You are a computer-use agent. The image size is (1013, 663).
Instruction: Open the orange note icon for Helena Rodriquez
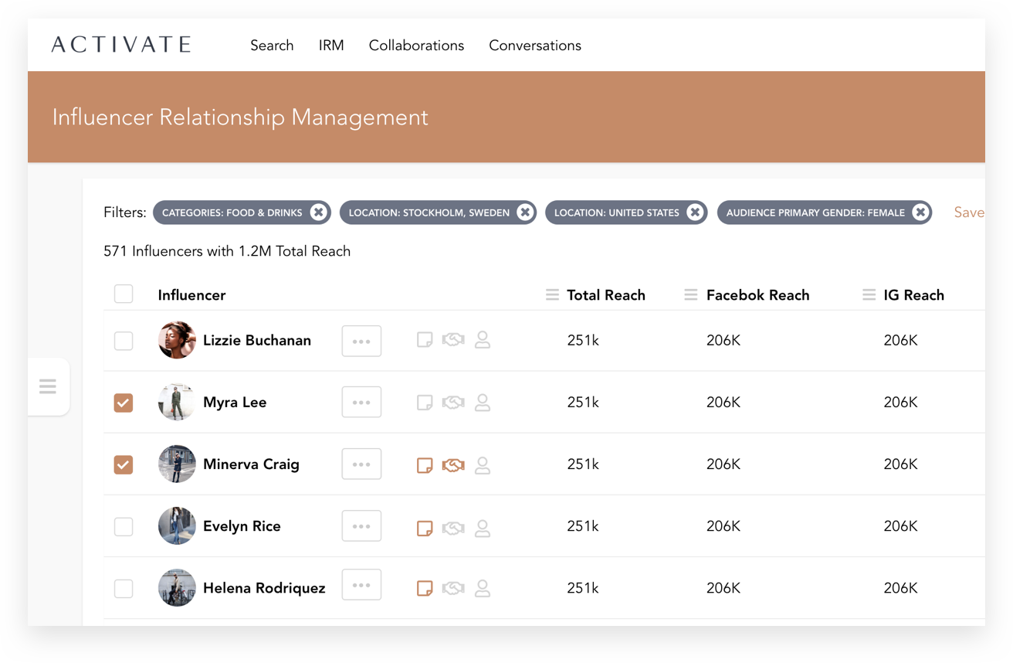[x=425, y=588]
